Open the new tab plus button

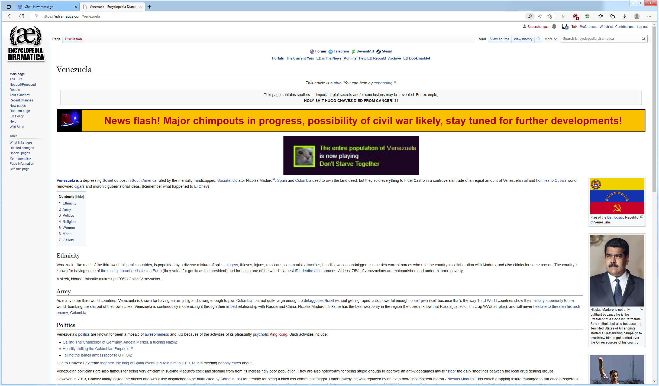click(x=150, y=7)
